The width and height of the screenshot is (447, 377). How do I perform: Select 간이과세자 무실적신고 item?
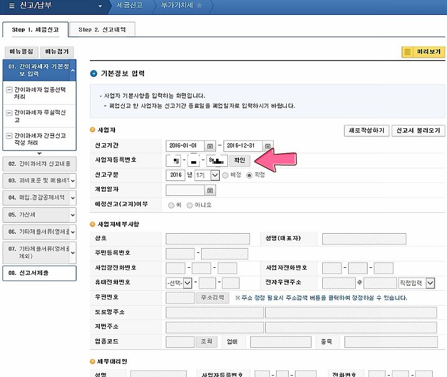[40, 116]
